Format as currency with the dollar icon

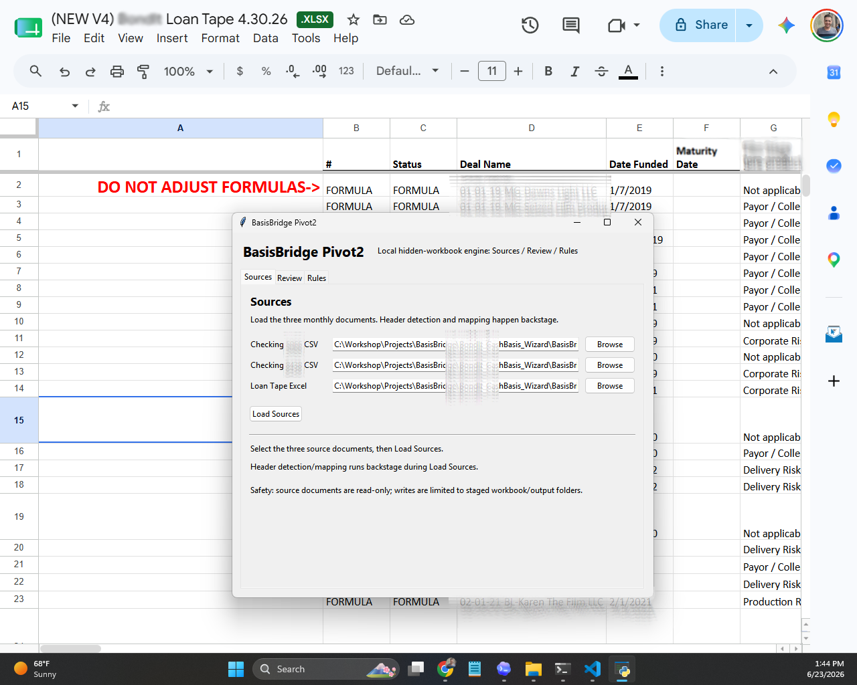240,71
